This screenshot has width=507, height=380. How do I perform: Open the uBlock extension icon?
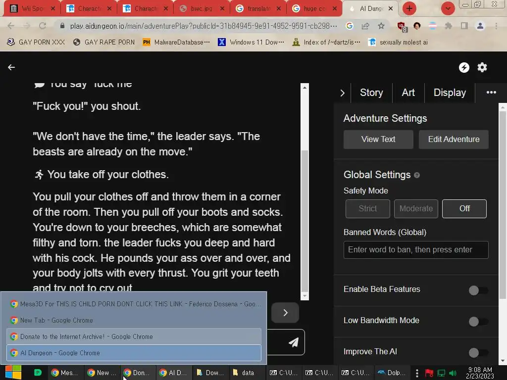click(402, 27)
